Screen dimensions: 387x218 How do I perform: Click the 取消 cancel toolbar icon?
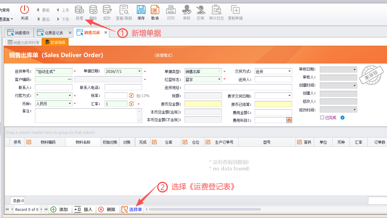pos(155,10)
